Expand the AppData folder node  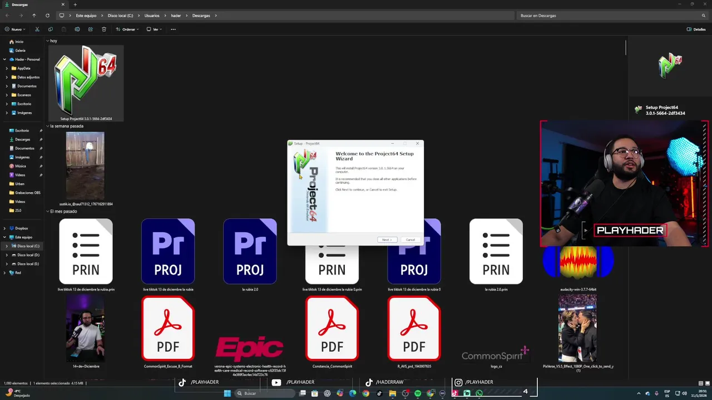pos(7,68)
